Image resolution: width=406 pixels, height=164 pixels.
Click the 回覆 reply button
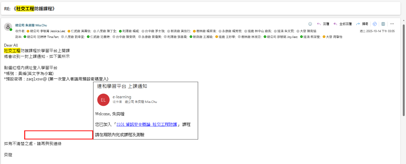click(x=323, y=24)
